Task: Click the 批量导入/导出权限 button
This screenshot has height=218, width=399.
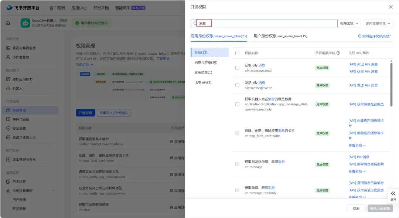Action: pyautogui.click(x=113, y=113)
